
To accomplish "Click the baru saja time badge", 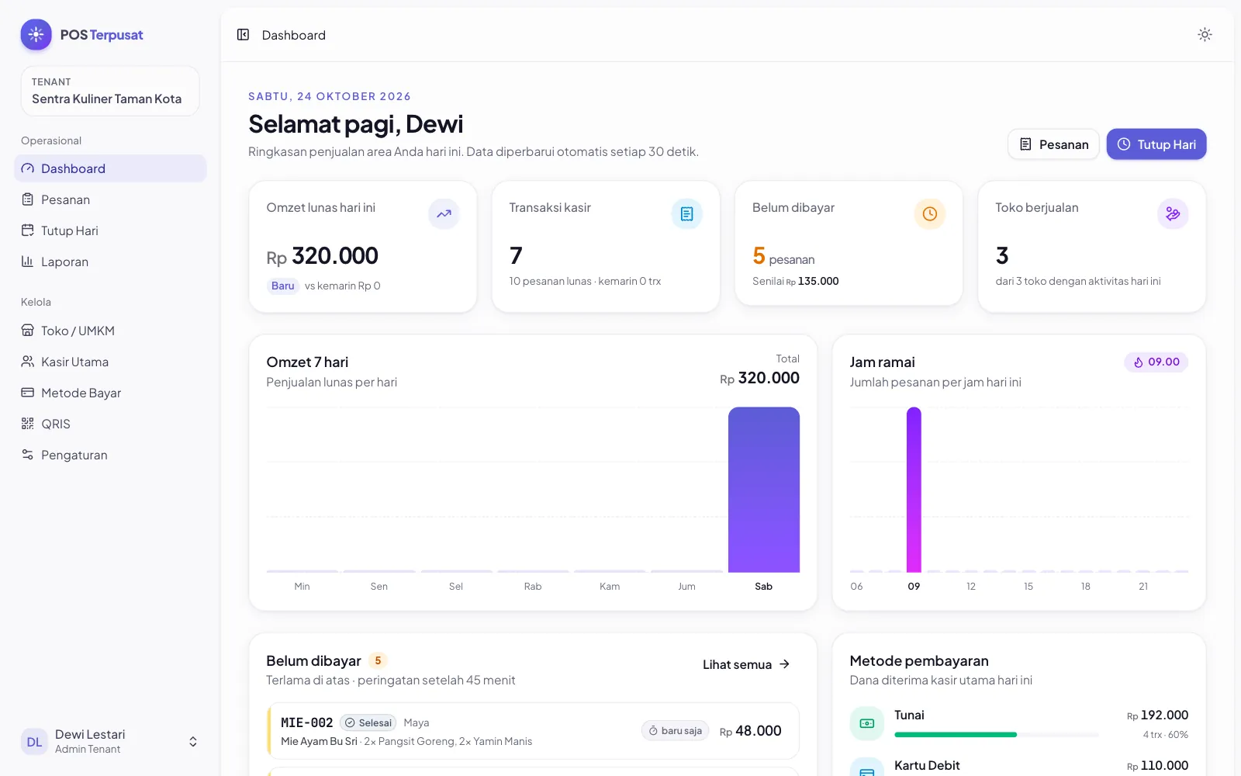I will 675,731.
